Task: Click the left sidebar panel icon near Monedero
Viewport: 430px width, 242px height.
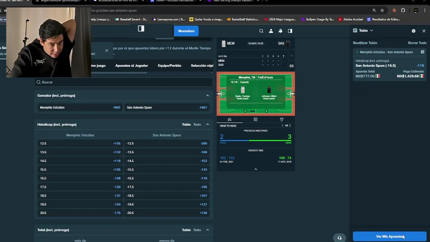Action: click(141, 29)
